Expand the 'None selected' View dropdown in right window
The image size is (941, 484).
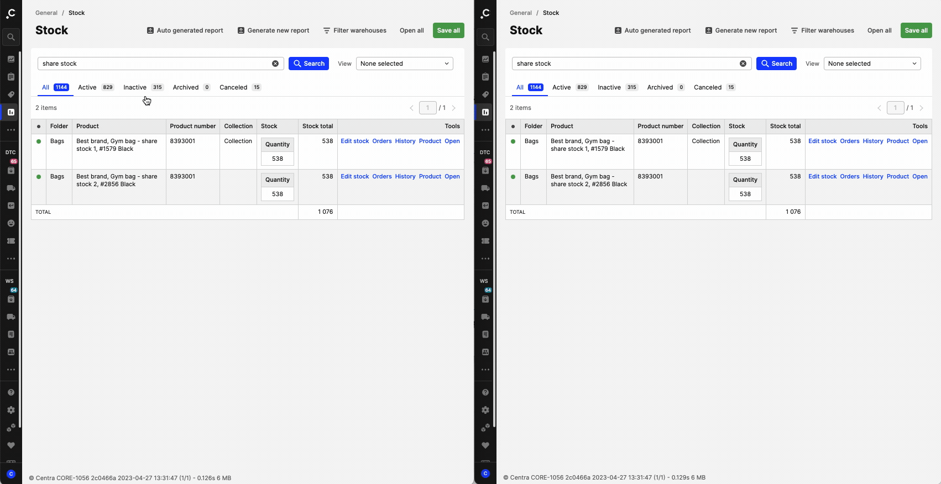click(872, 64)
